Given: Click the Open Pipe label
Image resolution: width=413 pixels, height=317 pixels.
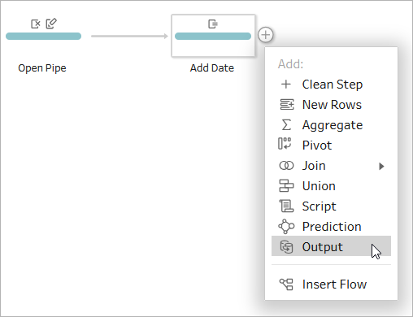Looking at the screenshot, I should (x=42, y=68).
